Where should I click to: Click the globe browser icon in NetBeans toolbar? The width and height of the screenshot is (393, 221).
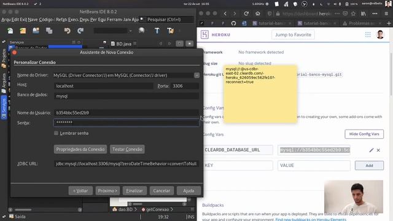pyautogui.click(x=142, y=31)
